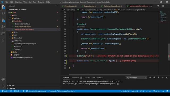
Task: Select the MembershipController.cs editor tab
Action: click(139, 6)
